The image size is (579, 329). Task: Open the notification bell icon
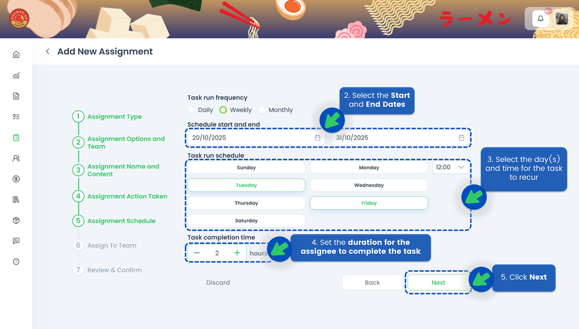point(540,19)
